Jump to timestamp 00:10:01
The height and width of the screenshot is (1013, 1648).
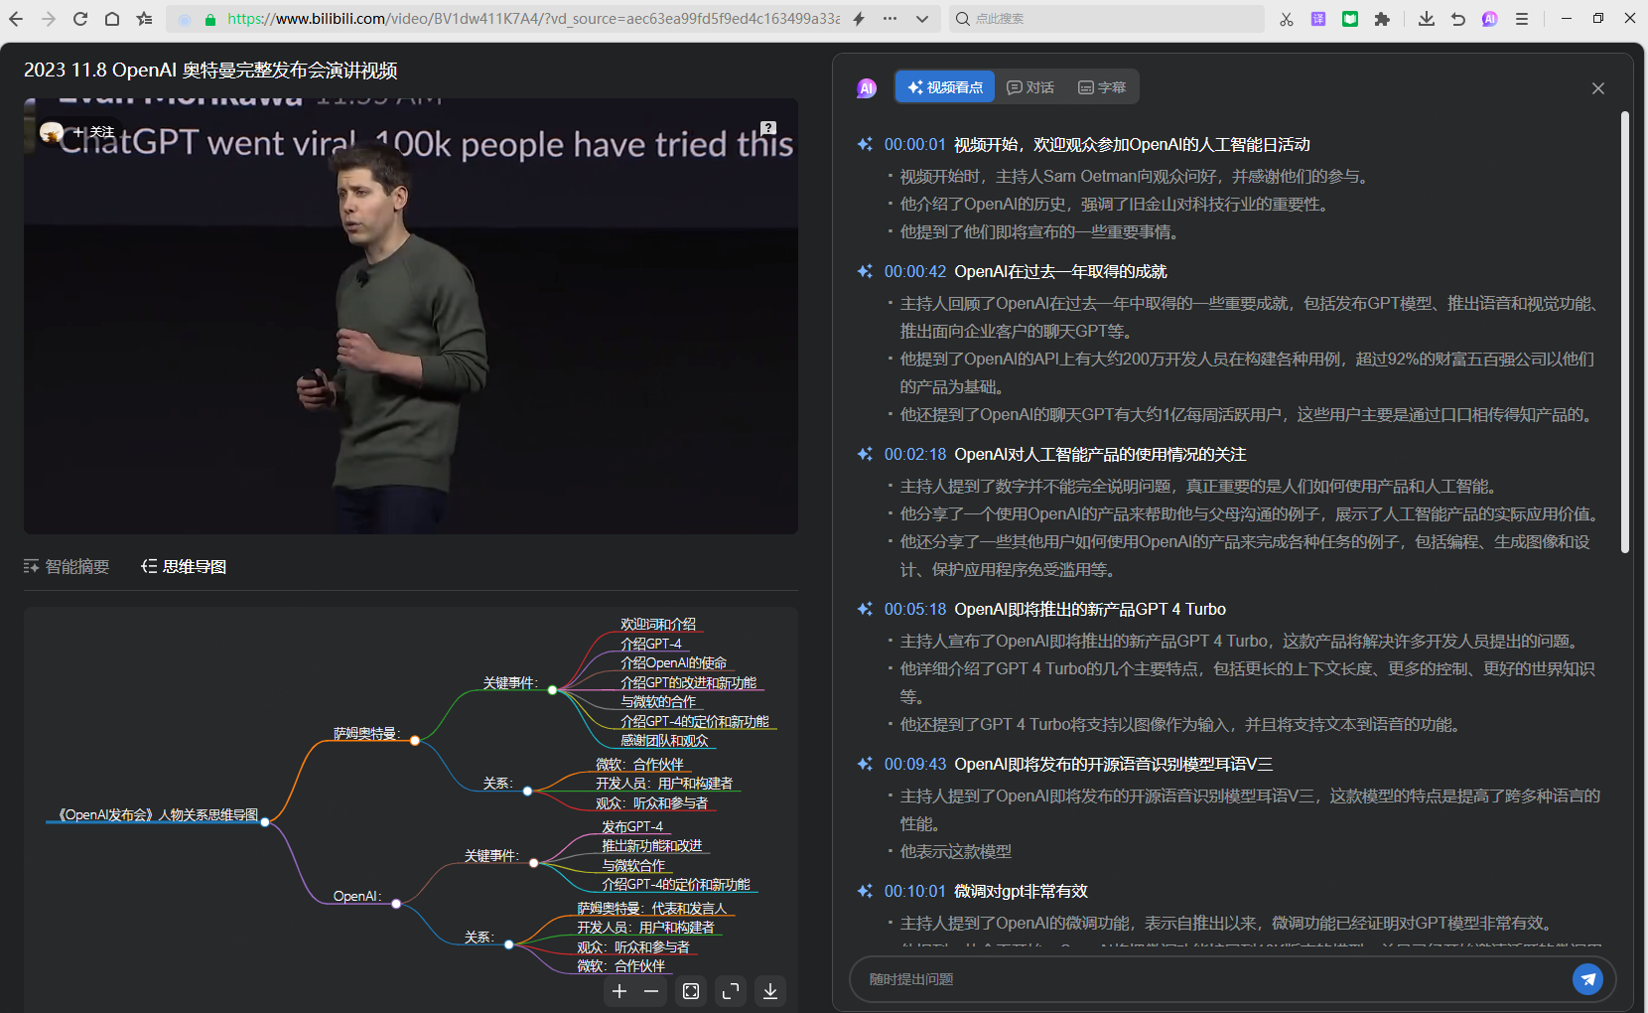pyautogui.click(x=915, y=892)
